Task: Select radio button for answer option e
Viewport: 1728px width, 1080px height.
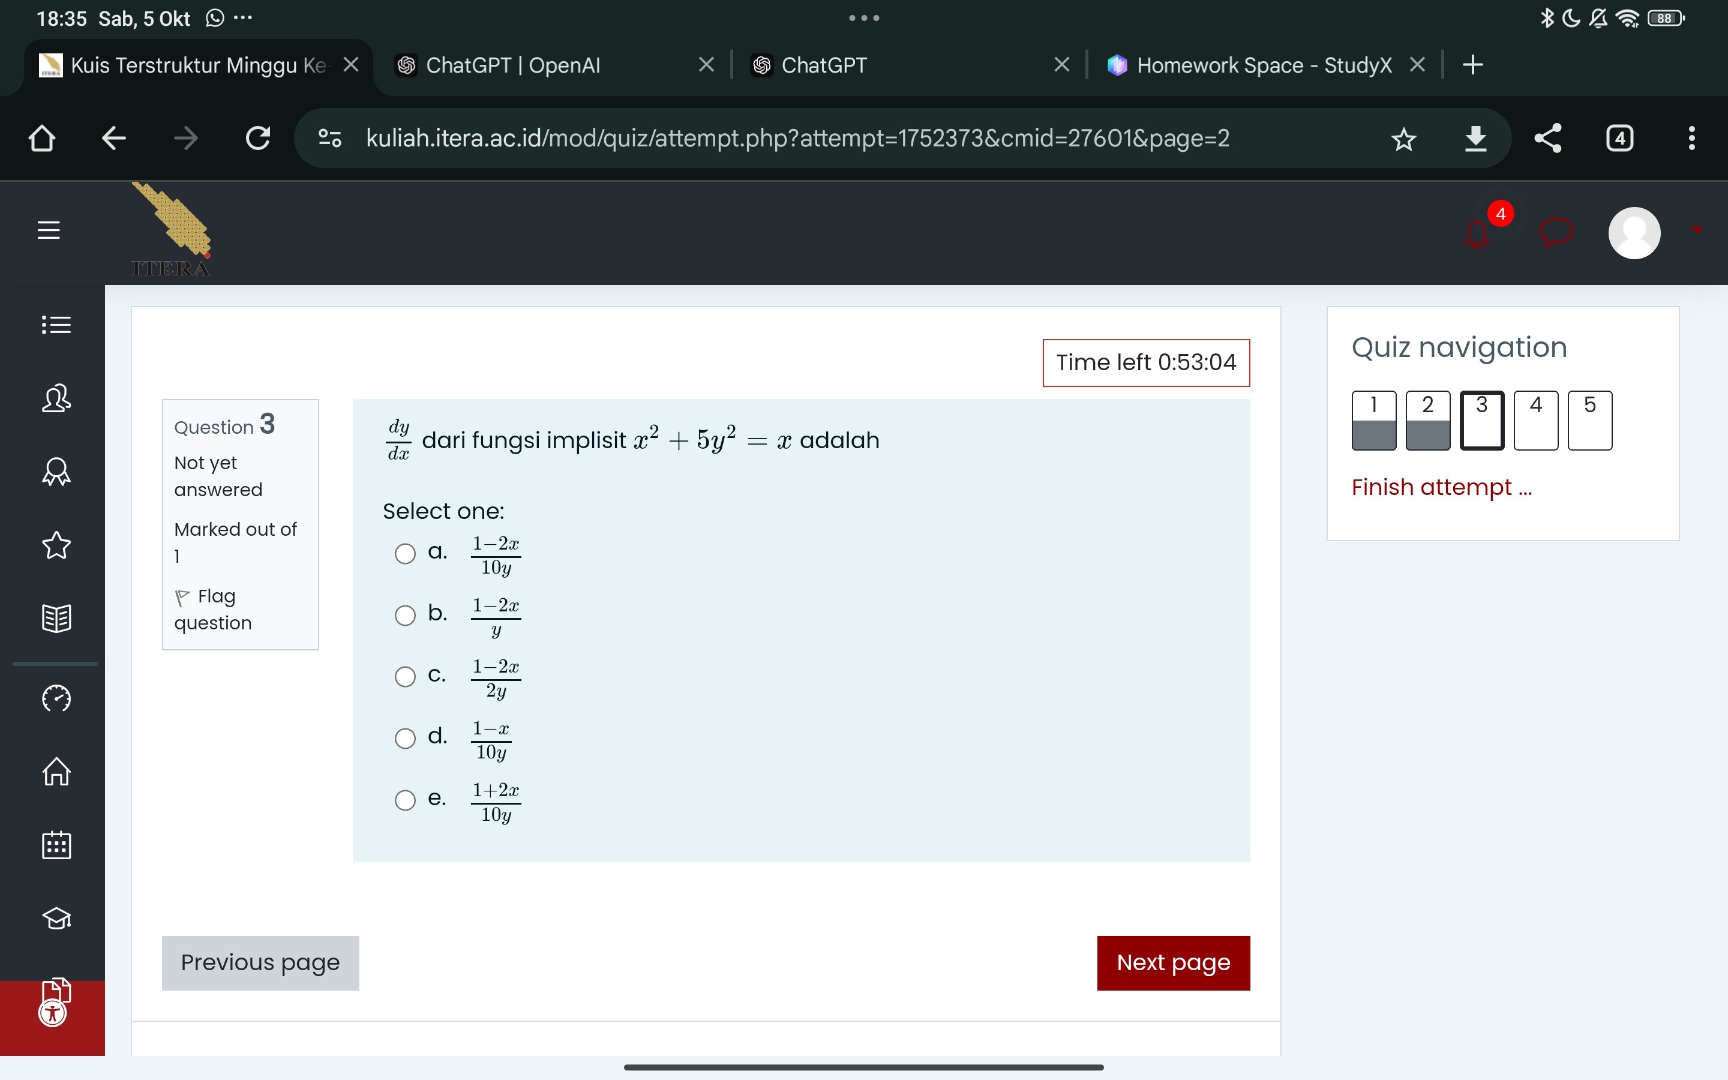Action: pyautogui.click(x=407, y=801)
